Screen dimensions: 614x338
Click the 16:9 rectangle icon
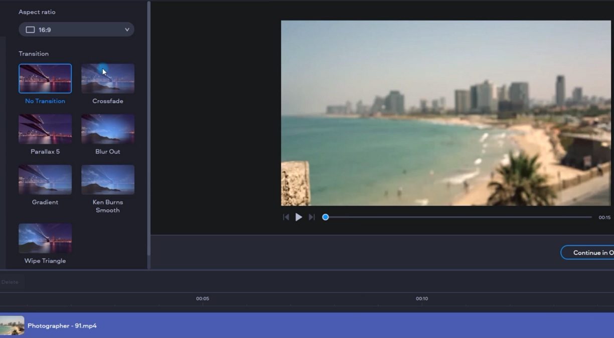[30, 29]
